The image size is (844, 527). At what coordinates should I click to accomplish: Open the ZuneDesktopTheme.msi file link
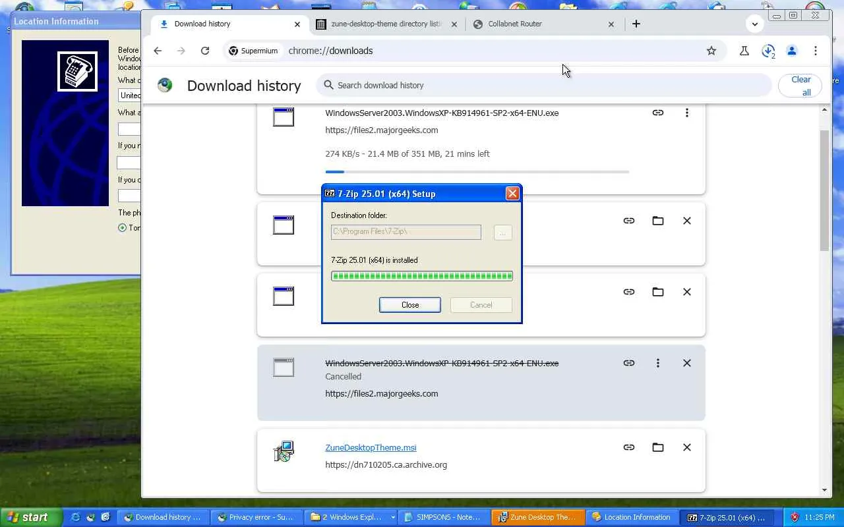(371, 447)
